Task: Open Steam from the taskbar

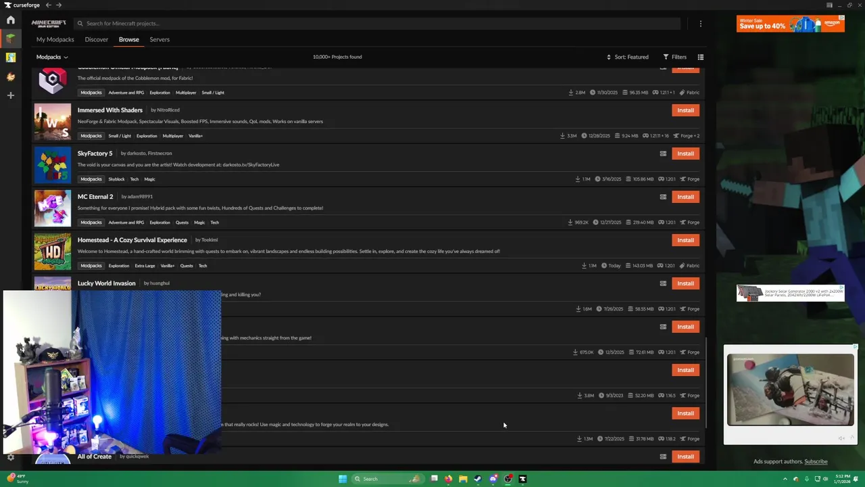Action: [x=478, y=479]
